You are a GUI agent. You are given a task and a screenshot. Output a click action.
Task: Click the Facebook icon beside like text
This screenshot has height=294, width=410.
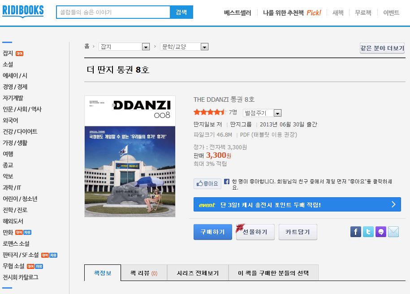[x=227, y=181]
